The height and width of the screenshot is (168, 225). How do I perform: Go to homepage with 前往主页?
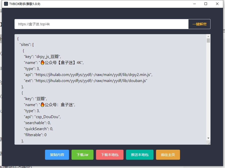click(x=168, y=155)
